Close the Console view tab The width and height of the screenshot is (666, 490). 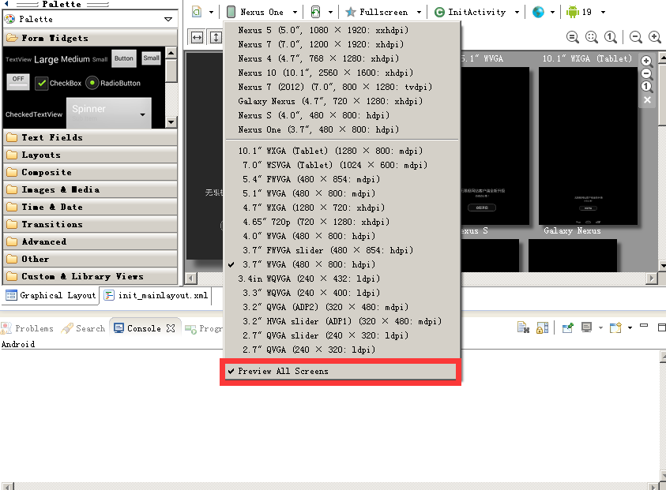pos(171,328)
